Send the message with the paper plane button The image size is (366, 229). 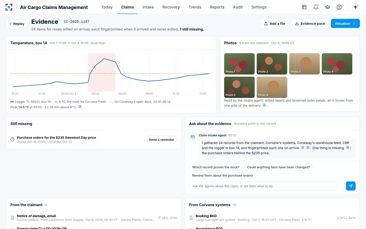[x=350, y=186]
